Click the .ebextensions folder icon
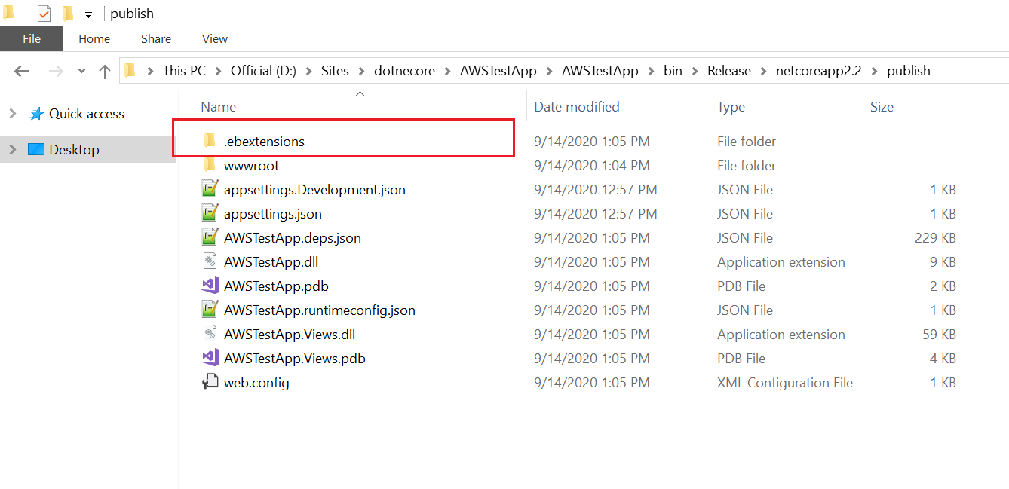Image resolution: width=1009 pixels, height=489 pixels. tap(210, 141)
